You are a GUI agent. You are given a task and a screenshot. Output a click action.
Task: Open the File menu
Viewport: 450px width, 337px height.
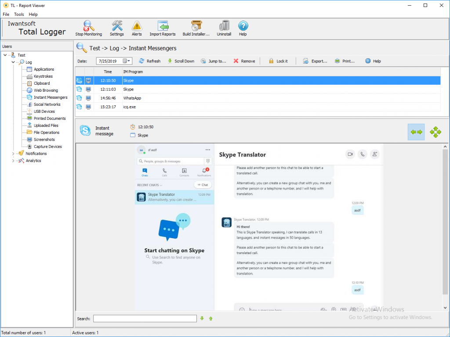[x=6, y=14]
